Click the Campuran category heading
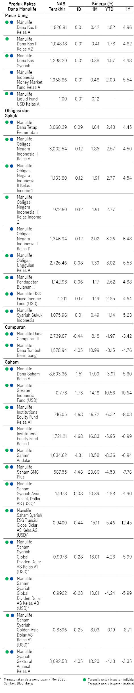This screenshot has height=693, width=134. pos(15,327)
